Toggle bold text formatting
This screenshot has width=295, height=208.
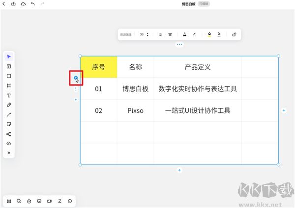(160, 35)
